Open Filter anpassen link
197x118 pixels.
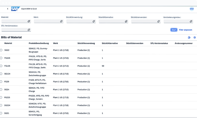(185, 30)
